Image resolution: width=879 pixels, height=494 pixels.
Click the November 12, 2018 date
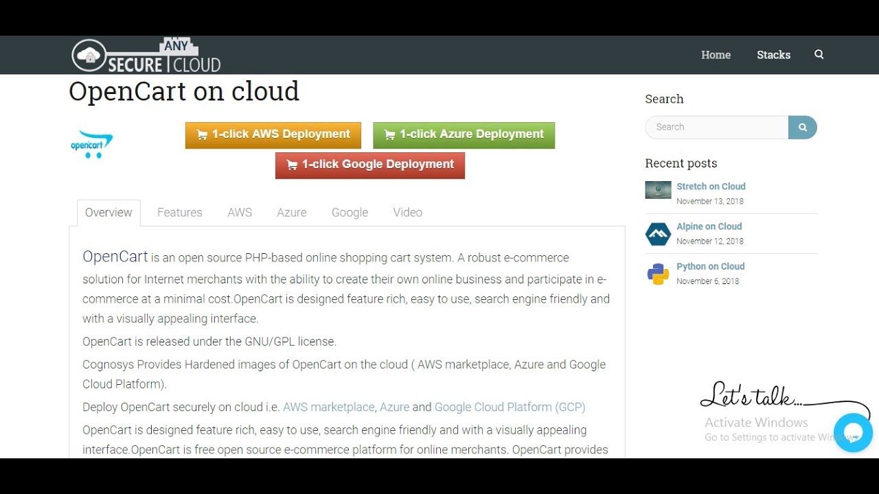[710, 241]
